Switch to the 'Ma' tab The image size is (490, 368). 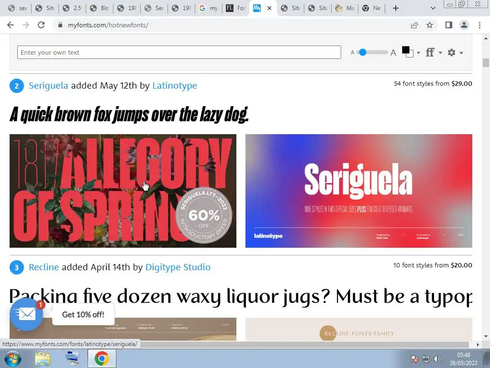click(x=345, y=8)
